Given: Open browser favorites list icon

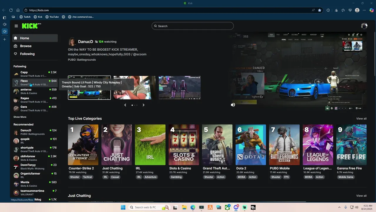Looking at the screenshot, I should [x=343, y=10].
